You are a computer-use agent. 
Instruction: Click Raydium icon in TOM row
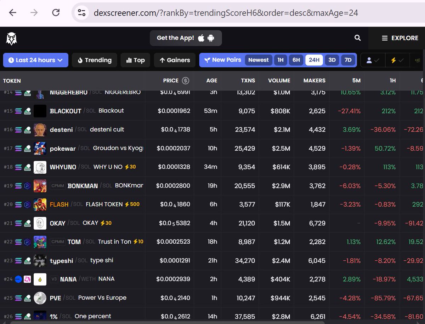coord(27,242)
